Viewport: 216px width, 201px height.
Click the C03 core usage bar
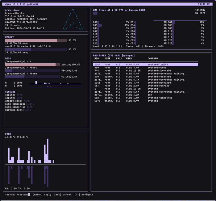click(100, 25)
